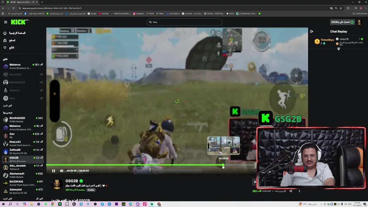Viewport: 368px width, 207px height.
Task: Open All Bookmarks folder
Action: (360, 14)
